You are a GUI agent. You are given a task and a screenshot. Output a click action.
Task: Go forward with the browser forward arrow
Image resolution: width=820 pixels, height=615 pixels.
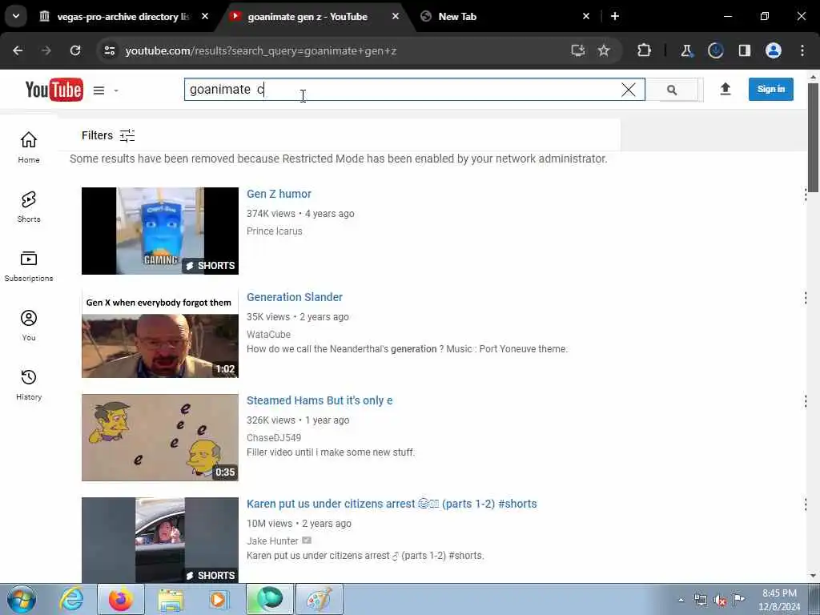(46, 50)
